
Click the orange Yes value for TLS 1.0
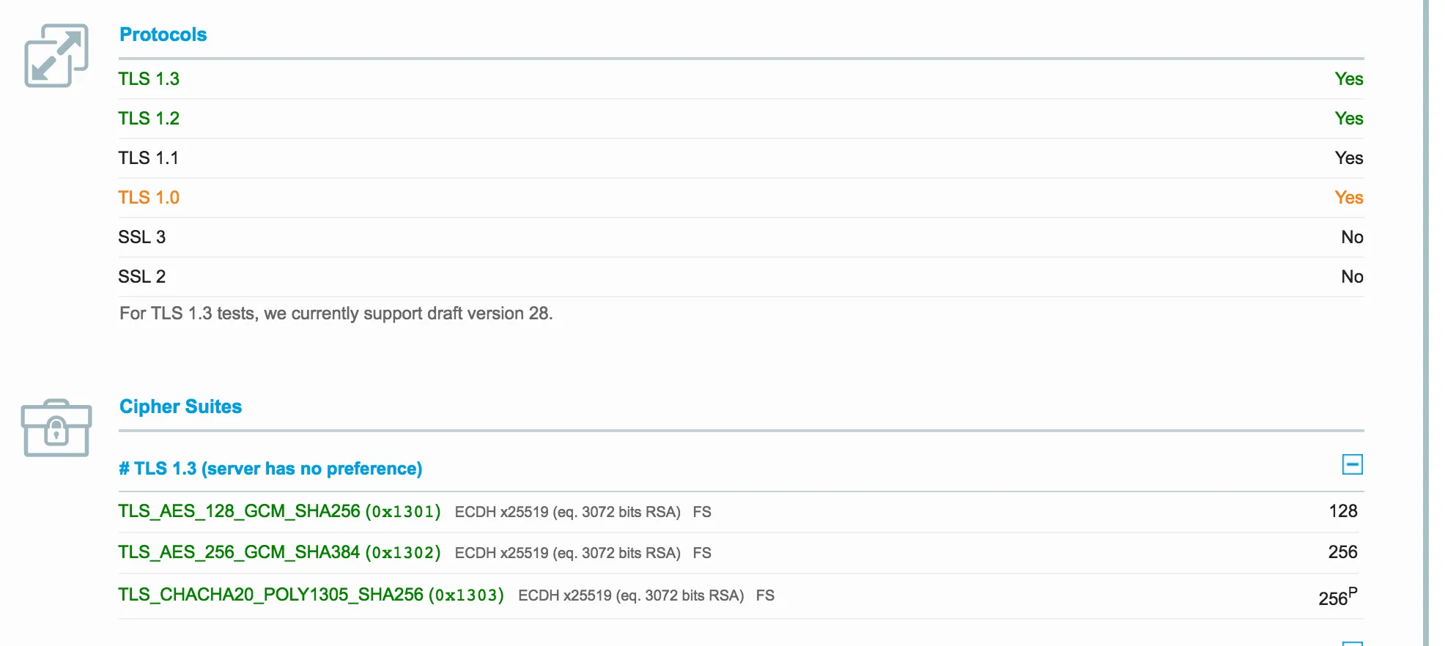(1348, 198)
